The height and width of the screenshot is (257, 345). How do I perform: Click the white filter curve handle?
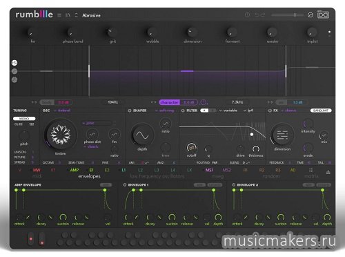coord(252,134)
